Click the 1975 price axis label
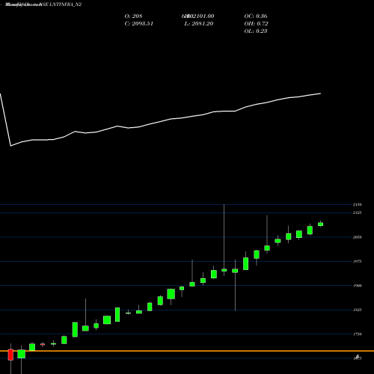Image resolution: width=374 pixels, height=374 pixels. [x=358, y=261]
